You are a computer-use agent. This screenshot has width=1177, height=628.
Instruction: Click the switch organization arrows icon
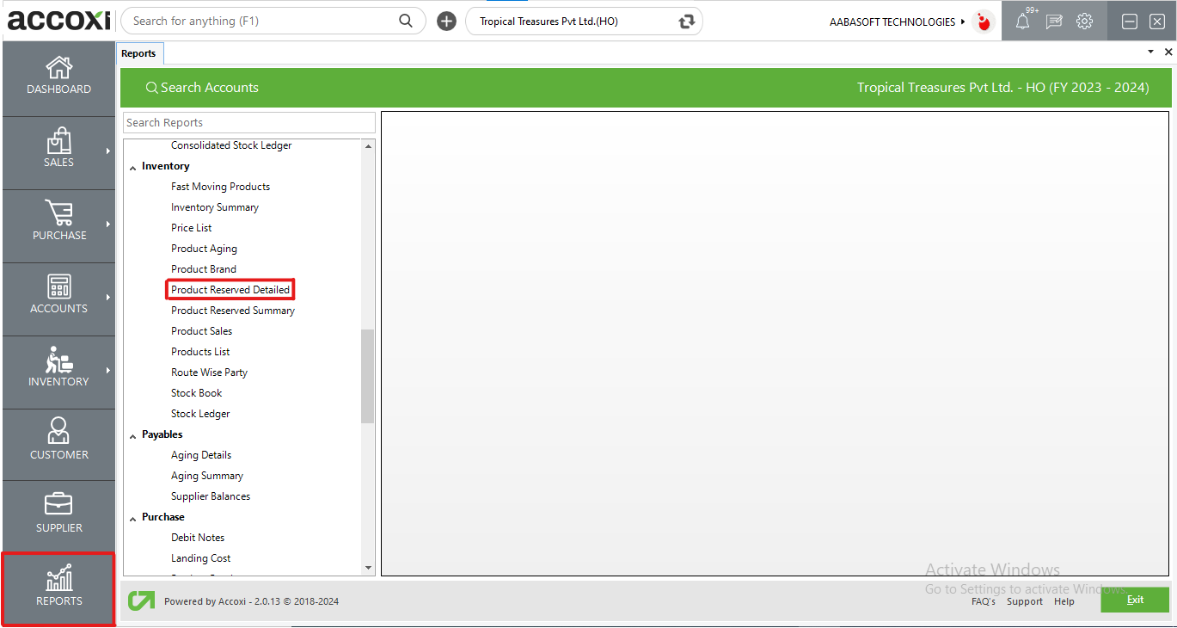click(x=686, y=22)
